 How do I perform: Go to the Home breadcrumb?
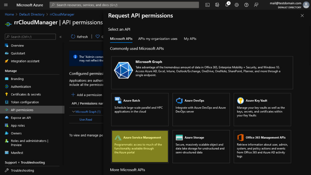9,14
